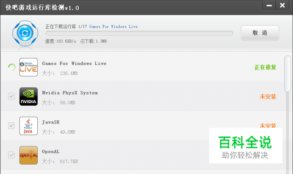Screen dimensions: 293x174
Task: Click the 快吧游戏运行库检测v1.0 window title
Action: [x=42, y=8]
